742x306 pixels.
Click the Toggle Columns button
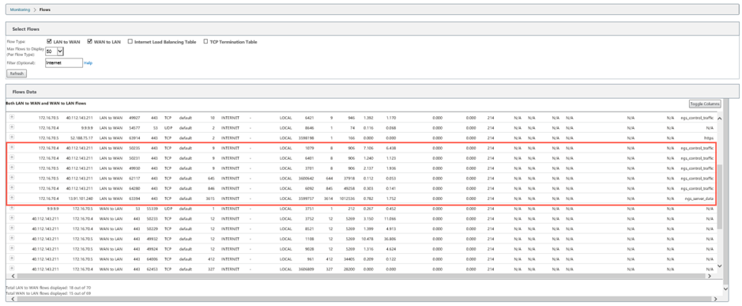coord(705,104)
